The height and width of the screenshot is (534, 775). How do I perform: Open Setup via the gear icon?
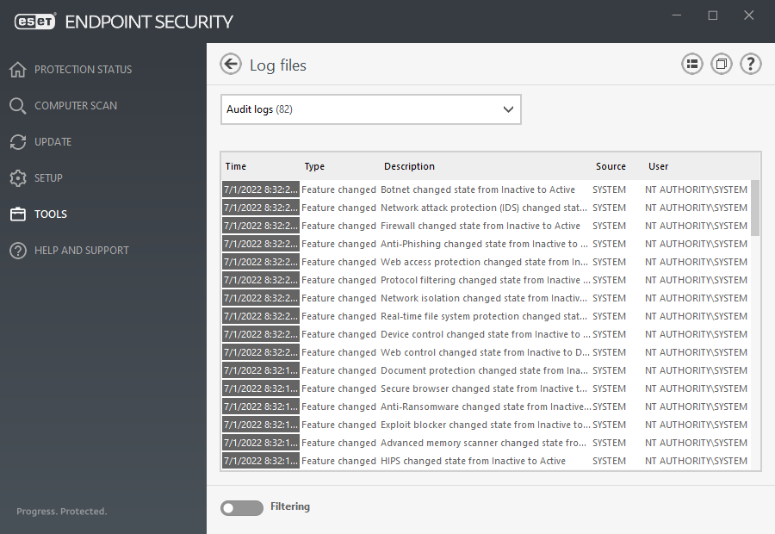(16, 177)
